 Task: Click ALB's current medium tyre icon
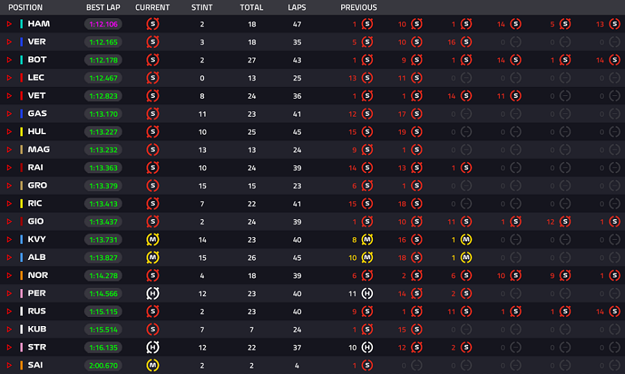click(x=153, y=257)
